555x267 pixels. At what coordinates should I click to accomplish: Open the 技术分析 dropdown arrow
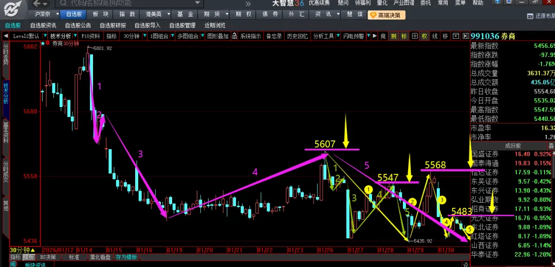point(75,36)
